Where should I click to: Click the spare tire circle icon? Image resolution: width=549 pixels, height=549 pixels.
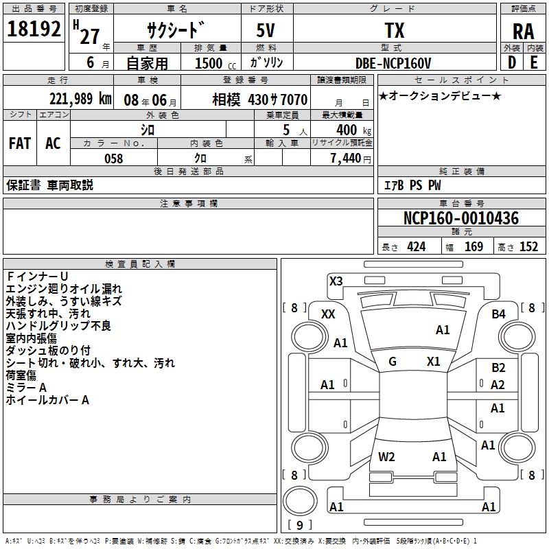(x=300, y=501)
